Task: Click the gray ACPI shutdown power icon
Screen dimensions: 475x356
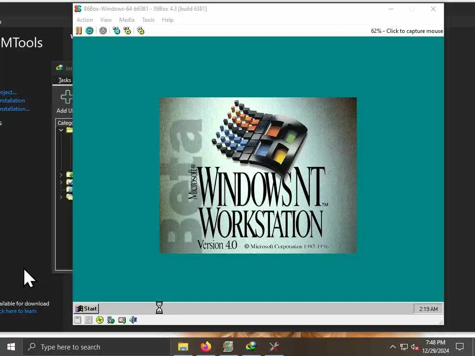Action: [x=103, y=31]
